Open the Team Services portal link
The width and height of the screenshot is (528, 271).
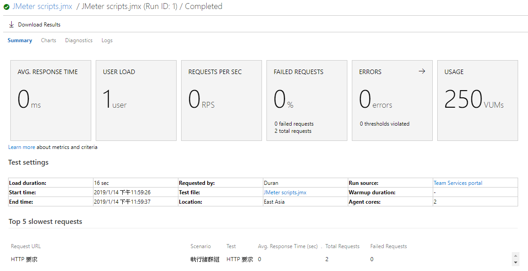pos(457,183)
